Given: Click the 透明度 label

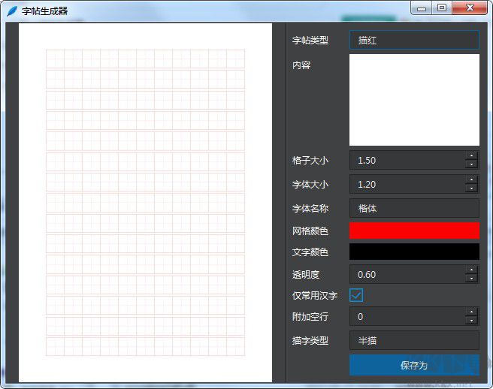Looking at the screenshot, I should pyautogui.click(x=306, y=275).
